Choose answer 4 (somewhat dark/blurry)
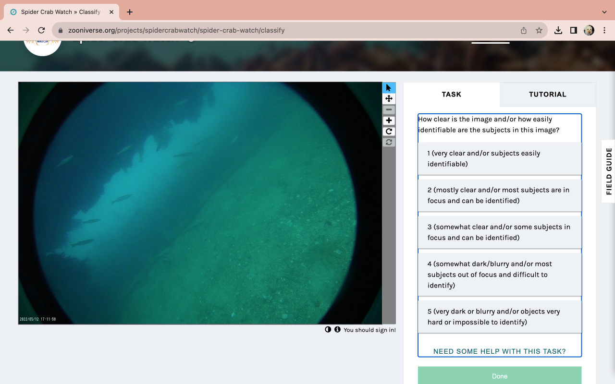The height and width of the screenshot is (384, 615). (500, 275)
